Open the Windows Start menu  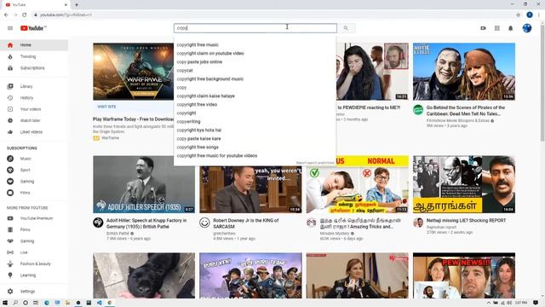point(5,303)
